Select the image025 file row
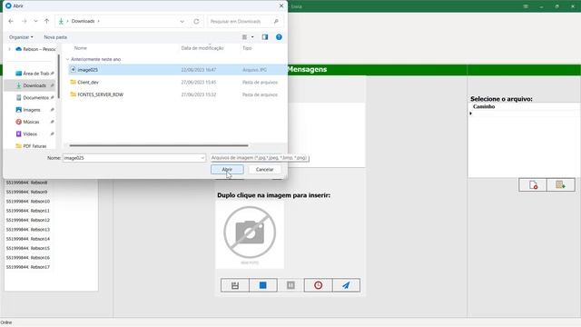Viewport: 581px width, 327px height. tap(178, 70)
